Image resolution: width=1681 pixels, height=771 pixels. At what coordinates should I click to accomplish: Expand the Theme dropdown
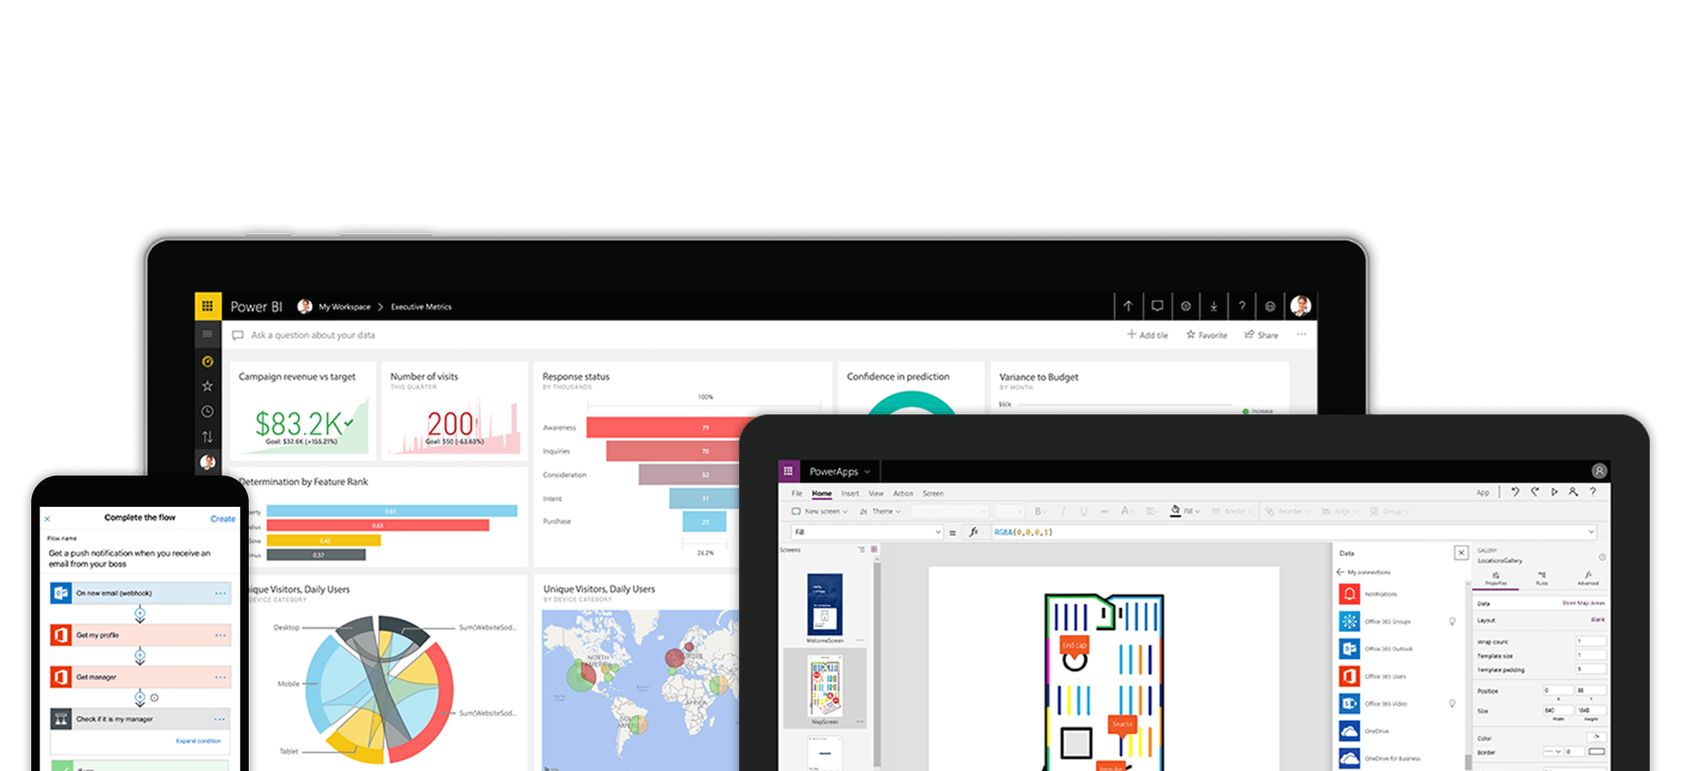pos(880,512)
